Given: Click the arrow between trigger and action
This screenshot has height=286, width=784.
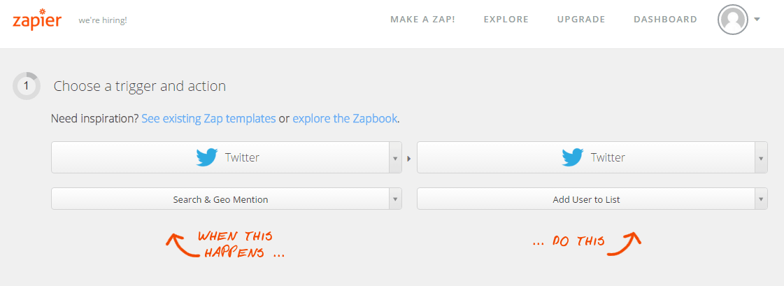Looking at the screenshot, I should tap(409, 159).
